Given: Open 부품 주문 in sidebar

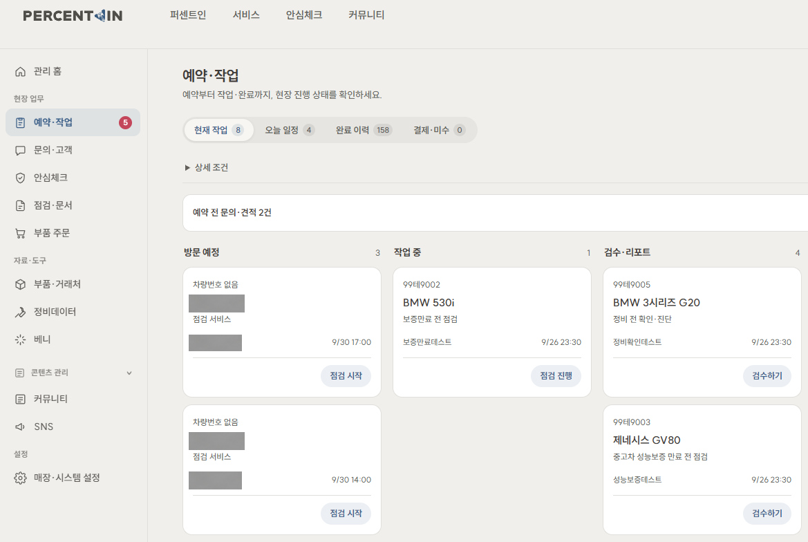Looking at the screenshot, I should 73,234.
